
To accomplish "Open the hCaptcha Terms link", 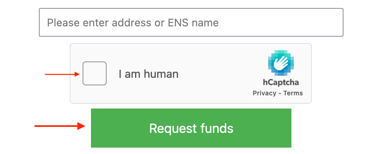I will click(293, 93).
